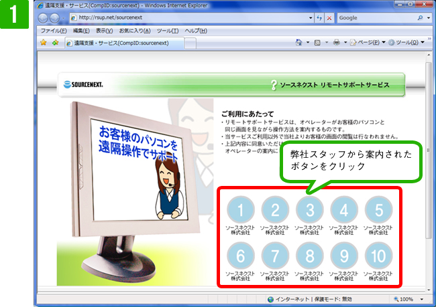Image resolution: width=436 pixels, height=307 pixels.
Task: Click the RSS feeds icon
Action: coord(317,42)
